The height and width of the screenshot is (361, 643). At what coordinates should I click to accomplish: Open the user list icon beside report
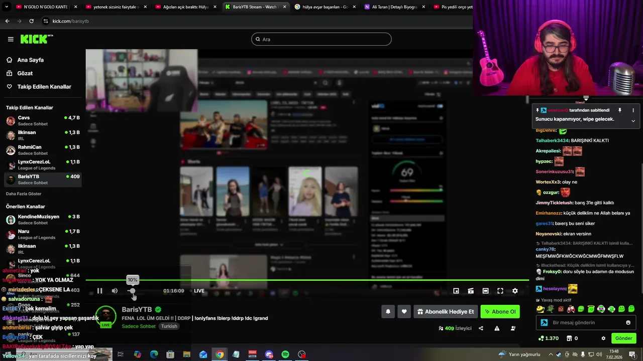513,328
